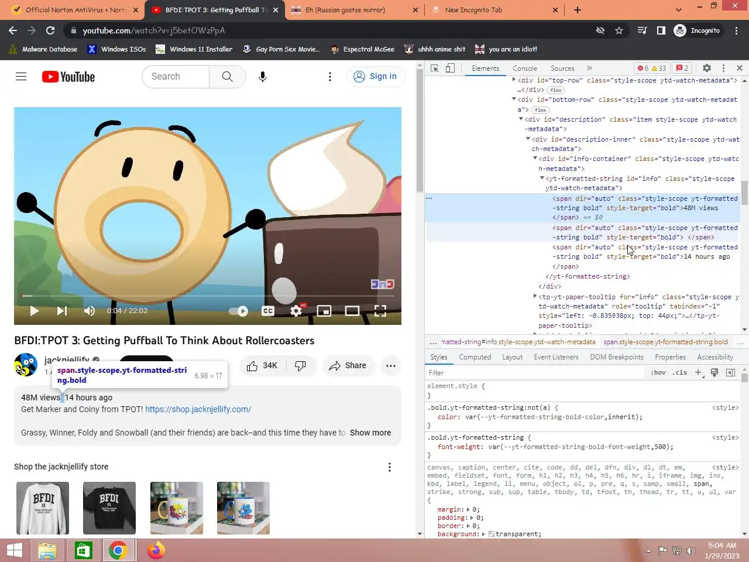Skip to next video

pyautogui.click(x=61, y=311)
